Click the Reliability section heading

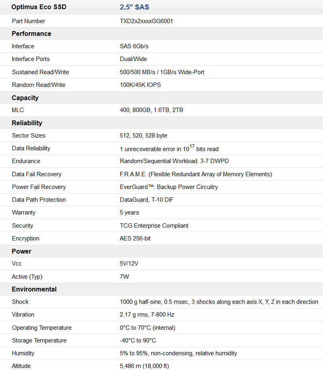27,123
